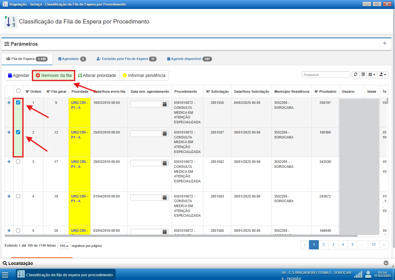The width and height of the screenshot is (395, 280).
Task: Open the columns grid dropdown
Action: pyautogui.click(x=372, y=75)
